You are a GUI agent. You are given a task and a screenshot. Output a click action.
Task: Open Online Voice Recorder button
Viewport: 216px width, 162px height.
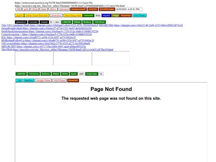(37, 16)
